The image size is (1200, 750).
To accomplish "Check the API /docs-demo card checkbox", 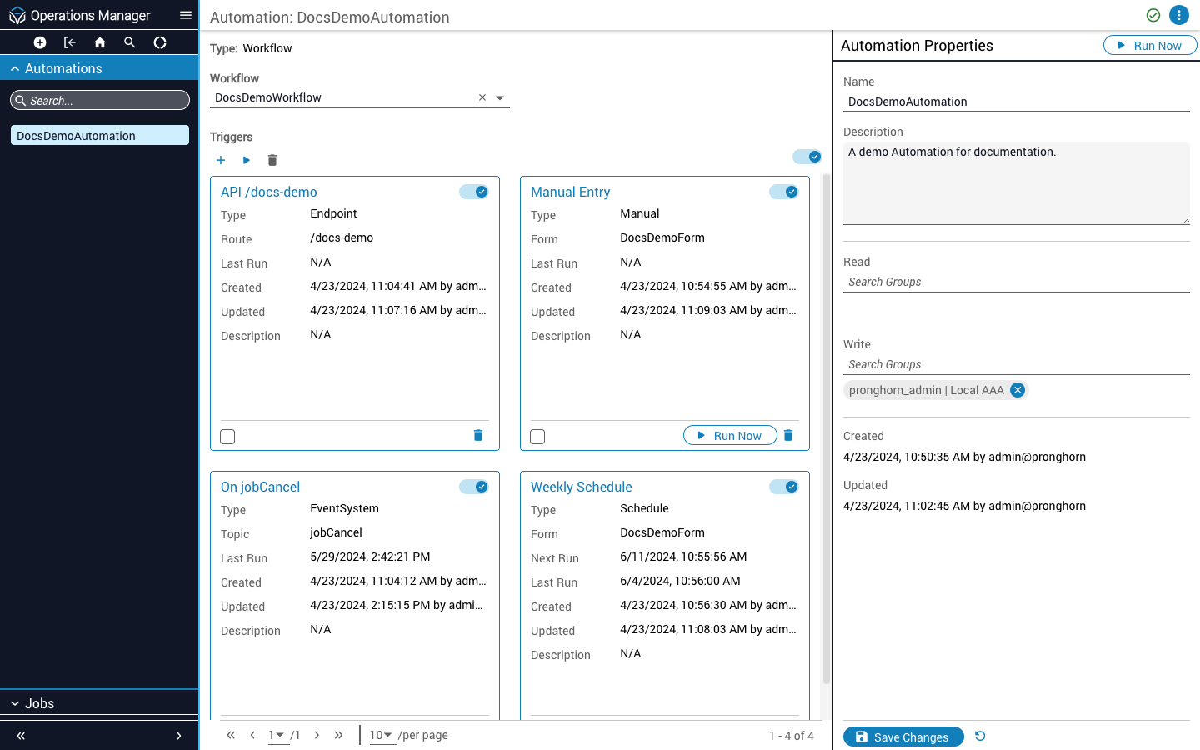I will click(x=227, y=437).
